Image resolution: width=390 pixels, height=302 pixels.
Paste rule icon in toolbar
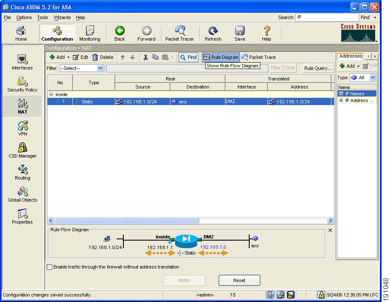(x=165, y=57)
